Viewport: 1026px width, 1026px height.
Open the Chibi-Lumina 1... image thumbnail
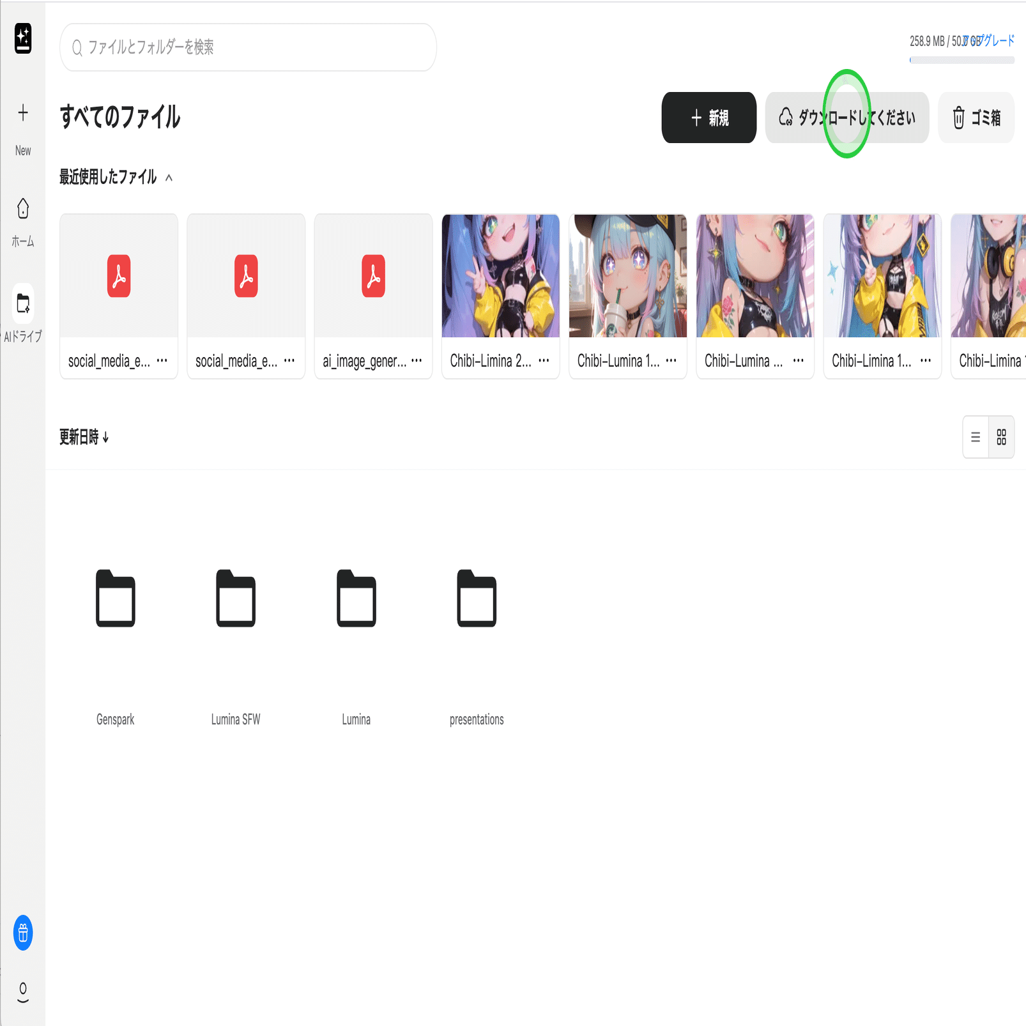628,276
